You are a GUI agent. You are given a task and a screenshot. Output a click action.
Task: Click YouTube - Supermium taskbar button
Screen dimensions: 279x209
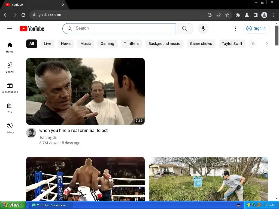pos(51,205)
